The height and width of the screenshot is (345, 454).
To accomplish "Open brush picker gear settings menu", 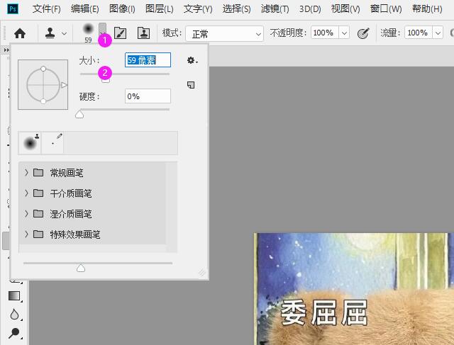I will pyautogui.click(x=192, y=60).
